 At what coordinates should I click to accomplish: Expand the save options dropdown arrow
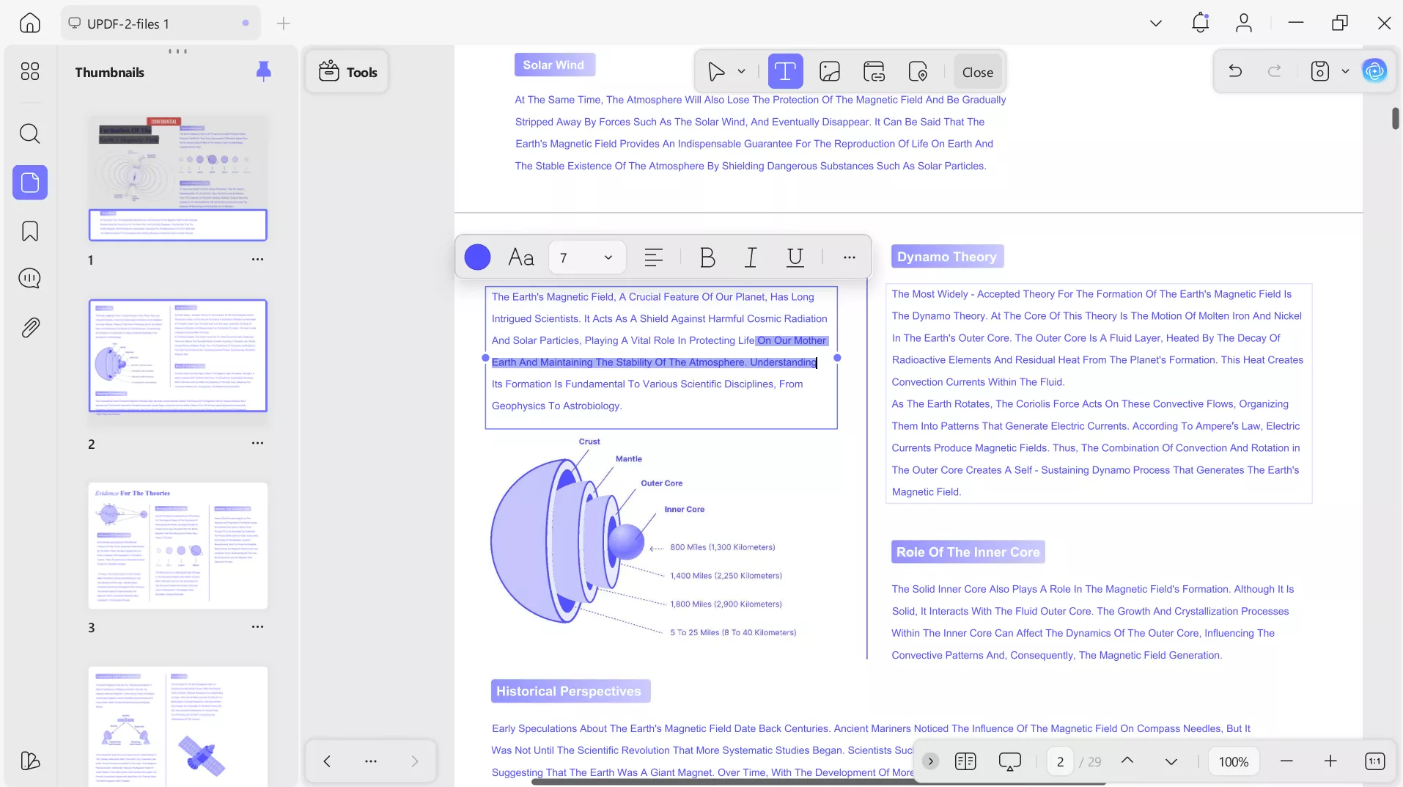(1345, 71)
